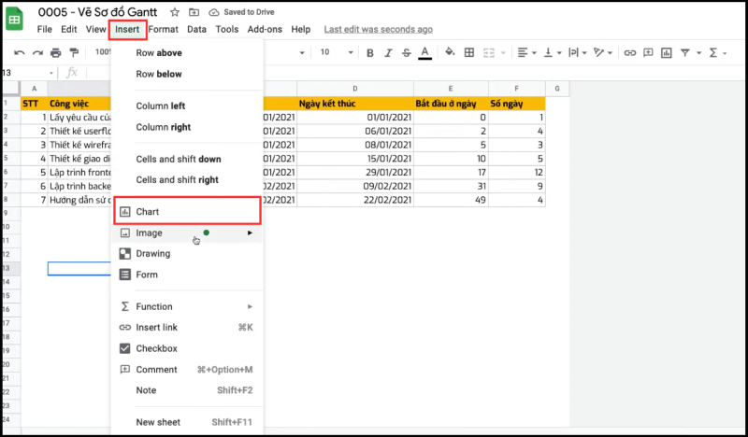Open the Horizontal align dropdown

click(x=526, y=52)
